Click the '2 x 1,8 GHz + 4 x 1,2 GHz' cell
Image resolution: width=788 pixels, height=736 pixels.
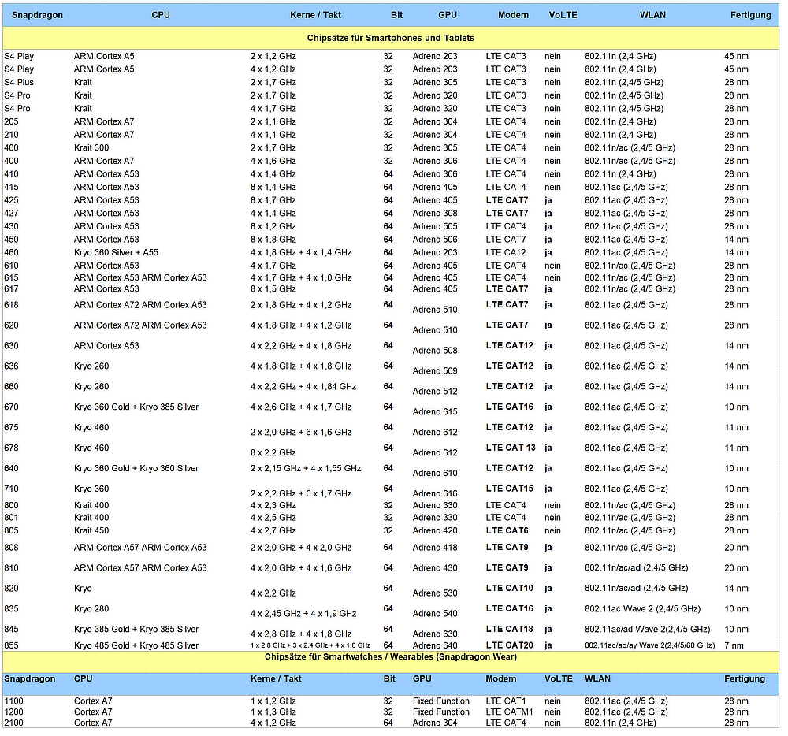point(301,305)
